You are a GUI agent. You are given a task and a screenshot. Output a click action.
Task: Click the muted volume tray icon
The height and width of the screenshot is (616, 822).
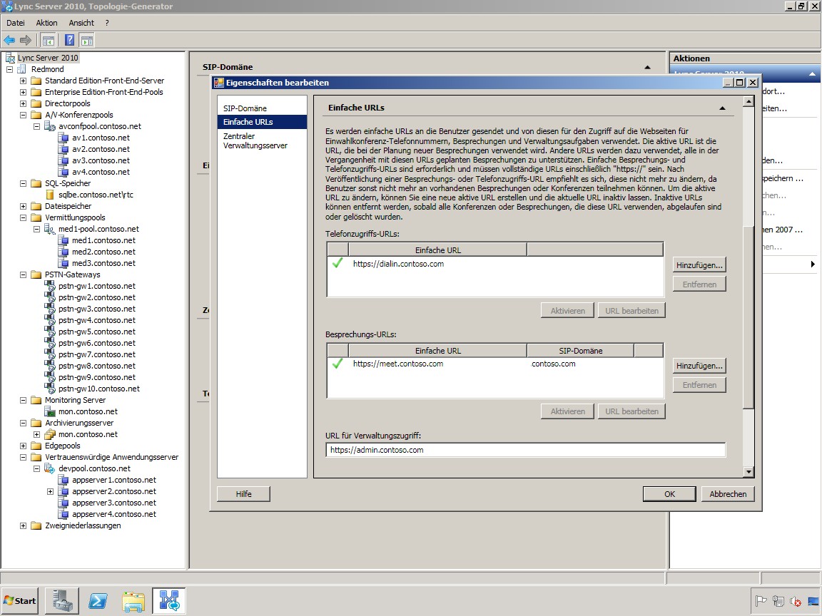click(796, 601)
